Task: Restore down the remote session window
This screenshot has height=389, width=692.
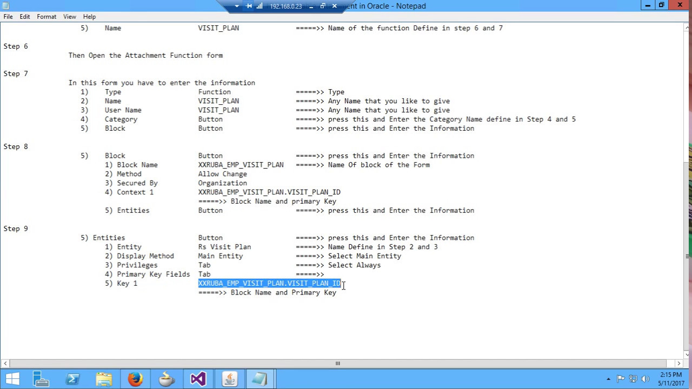Action: [x=322, y=6]
